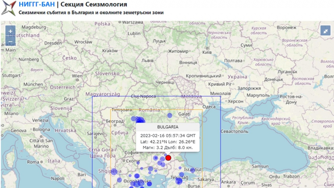This screenshot has width=334, height=188.
Task: Click the NIGGG-BAN star logo
Action: click(x=9, y=8)
